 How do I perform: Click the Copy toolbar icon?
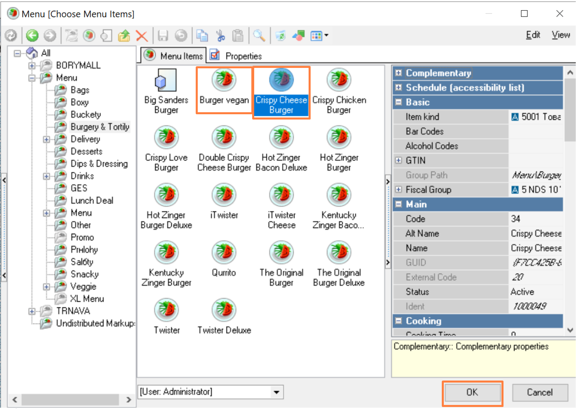[x=202, y=36]
